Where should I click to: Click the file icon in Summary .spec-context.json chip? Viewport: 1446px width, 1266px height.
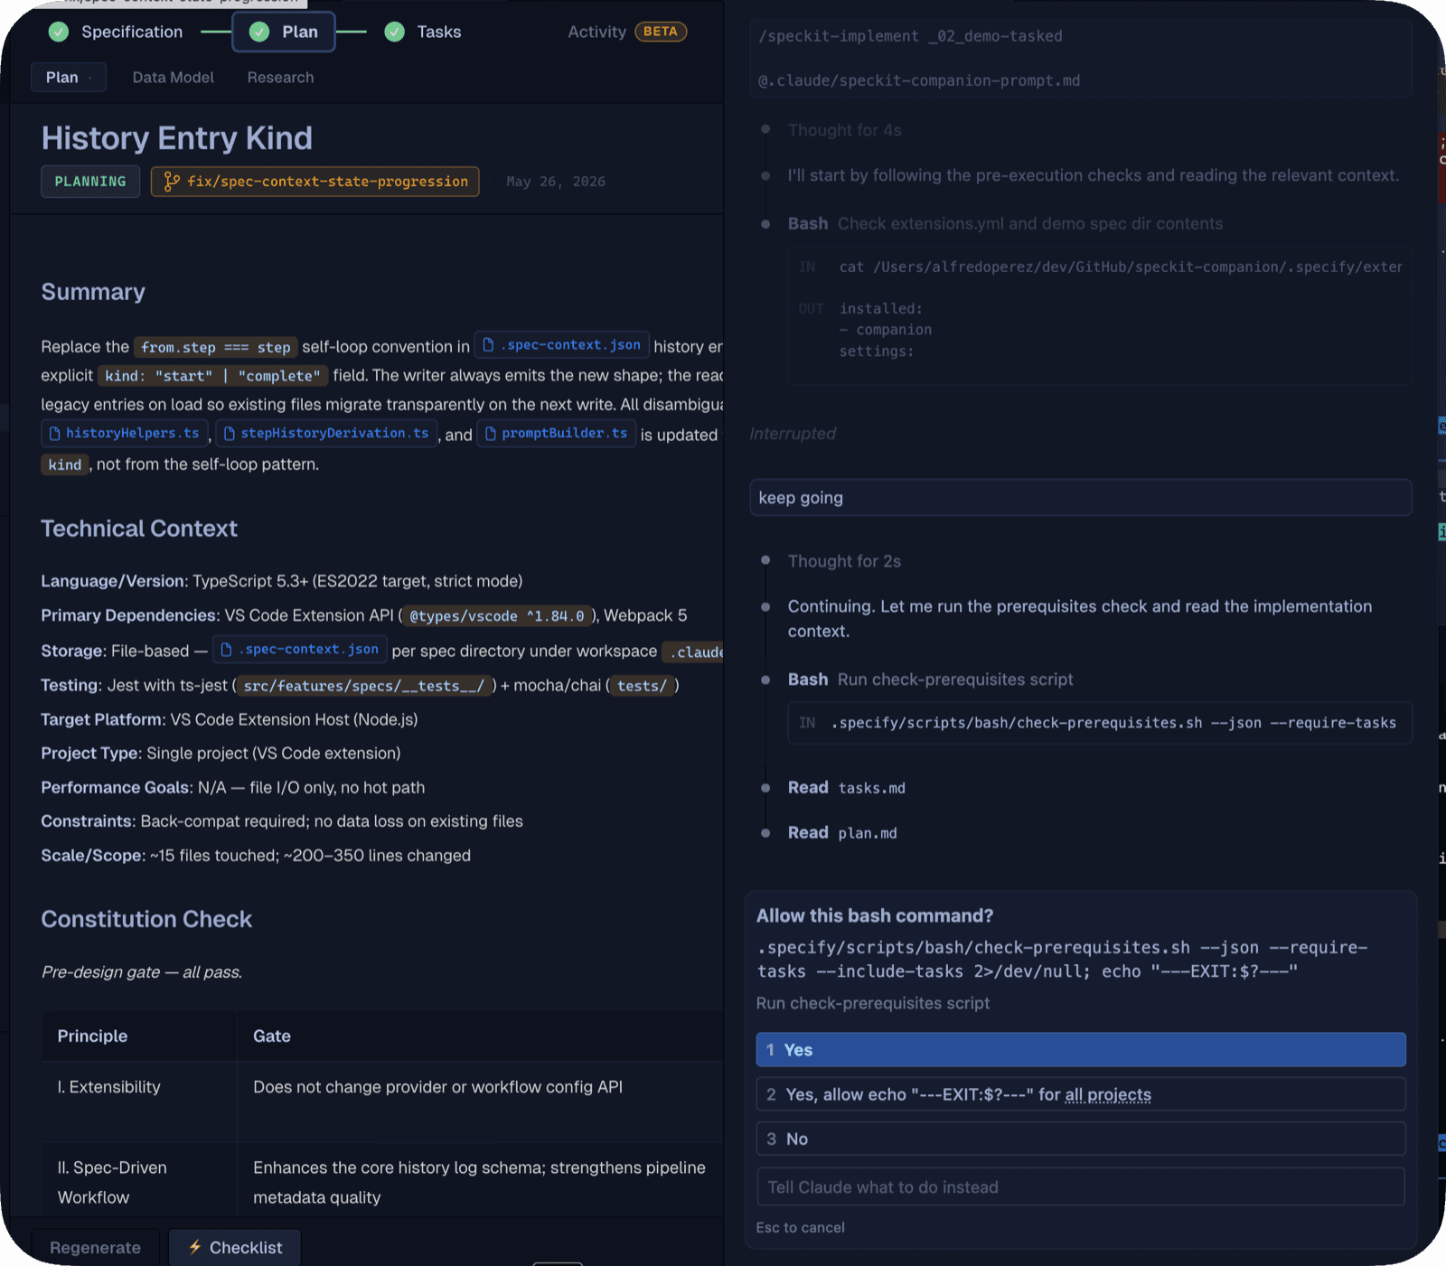tap(488, 345)
